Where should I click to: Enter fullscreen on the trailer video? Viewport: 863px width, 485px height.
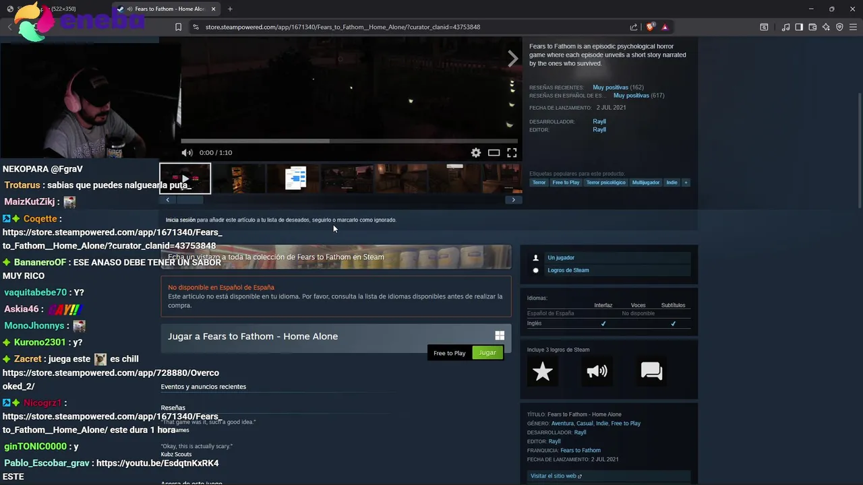pyautogui.click(x=512, y=153)
